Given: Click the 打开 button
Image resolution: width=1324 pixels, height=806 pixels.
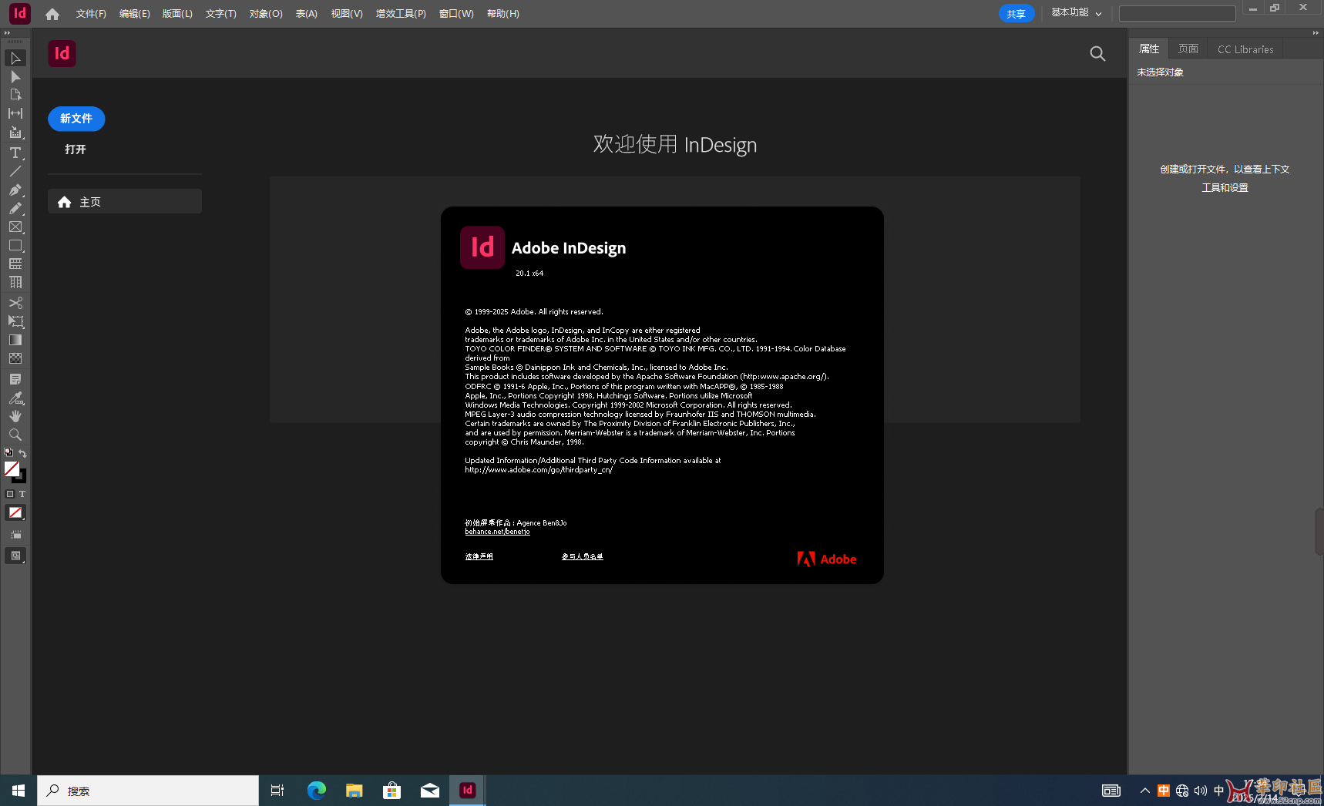Looking at the screenshot, I should 76,149.
